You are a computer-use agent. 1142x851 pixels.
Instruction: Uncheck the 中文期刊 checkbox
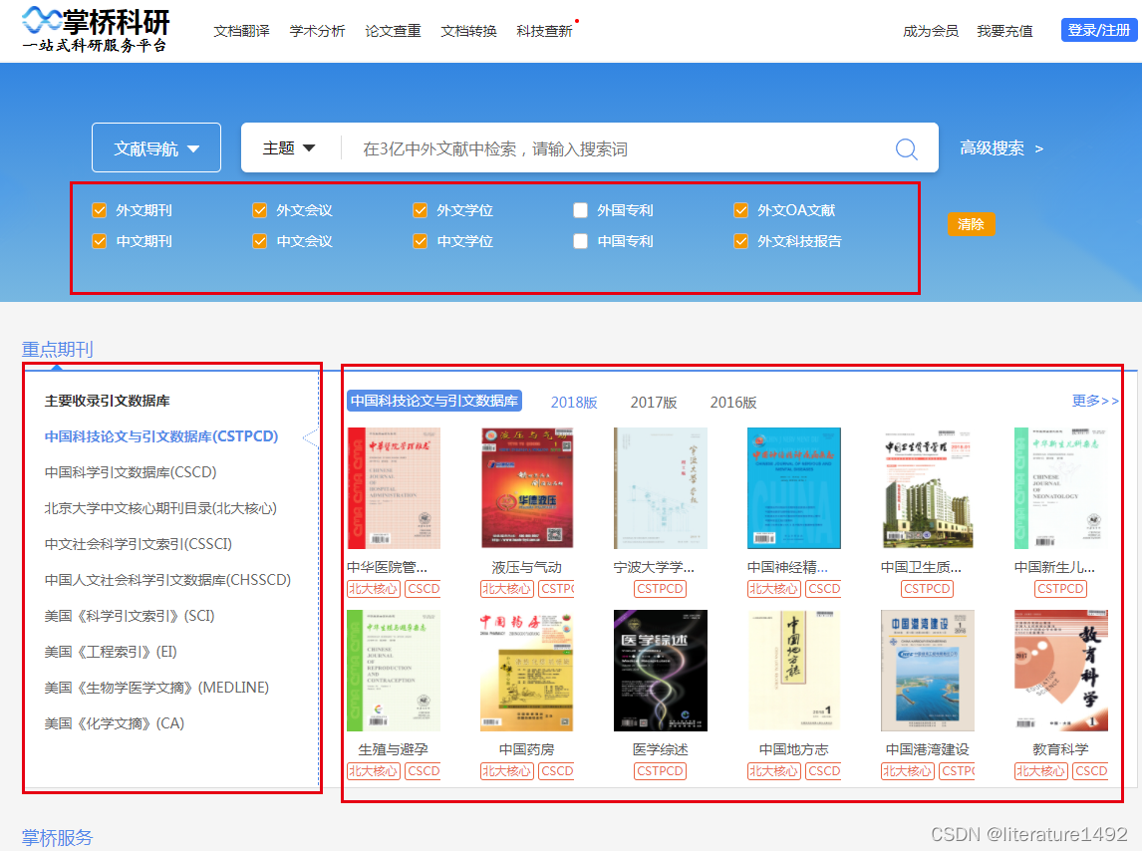coord(100,241)
